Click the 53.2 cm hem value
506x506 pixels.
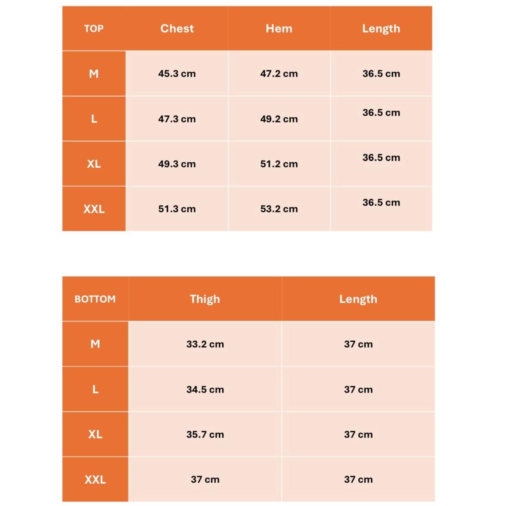click(279, 209)
